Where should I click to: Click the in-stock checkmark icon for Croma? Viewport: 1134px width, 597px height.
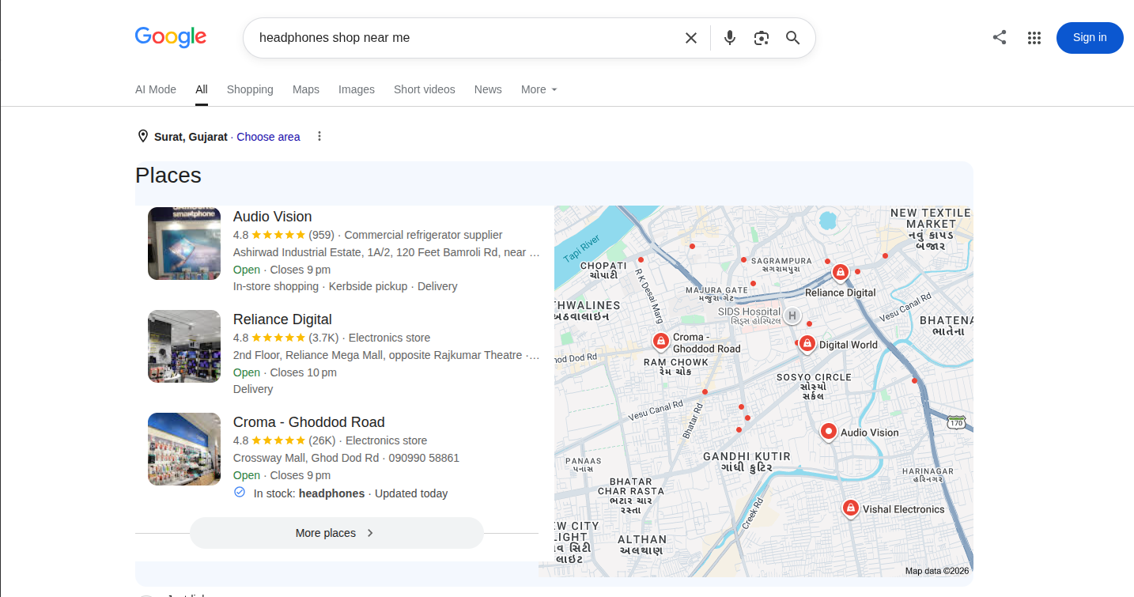pyautogui.click(x=240, y=493)
